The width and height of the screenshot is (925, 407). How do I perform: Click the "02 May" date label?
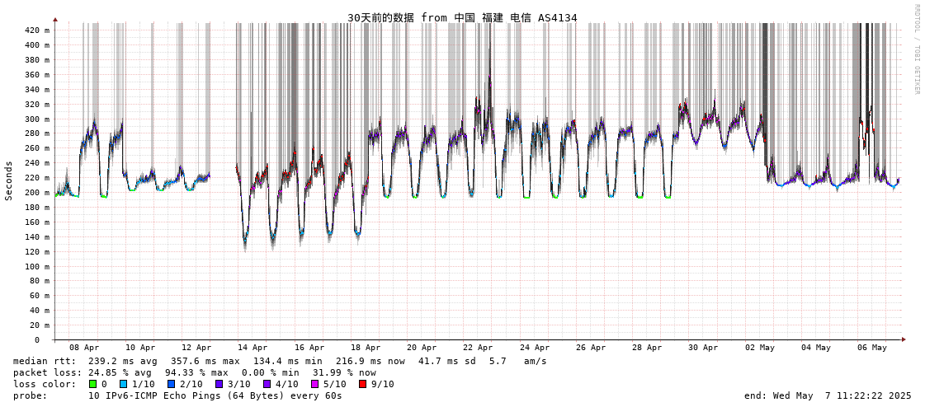[760, 348]
